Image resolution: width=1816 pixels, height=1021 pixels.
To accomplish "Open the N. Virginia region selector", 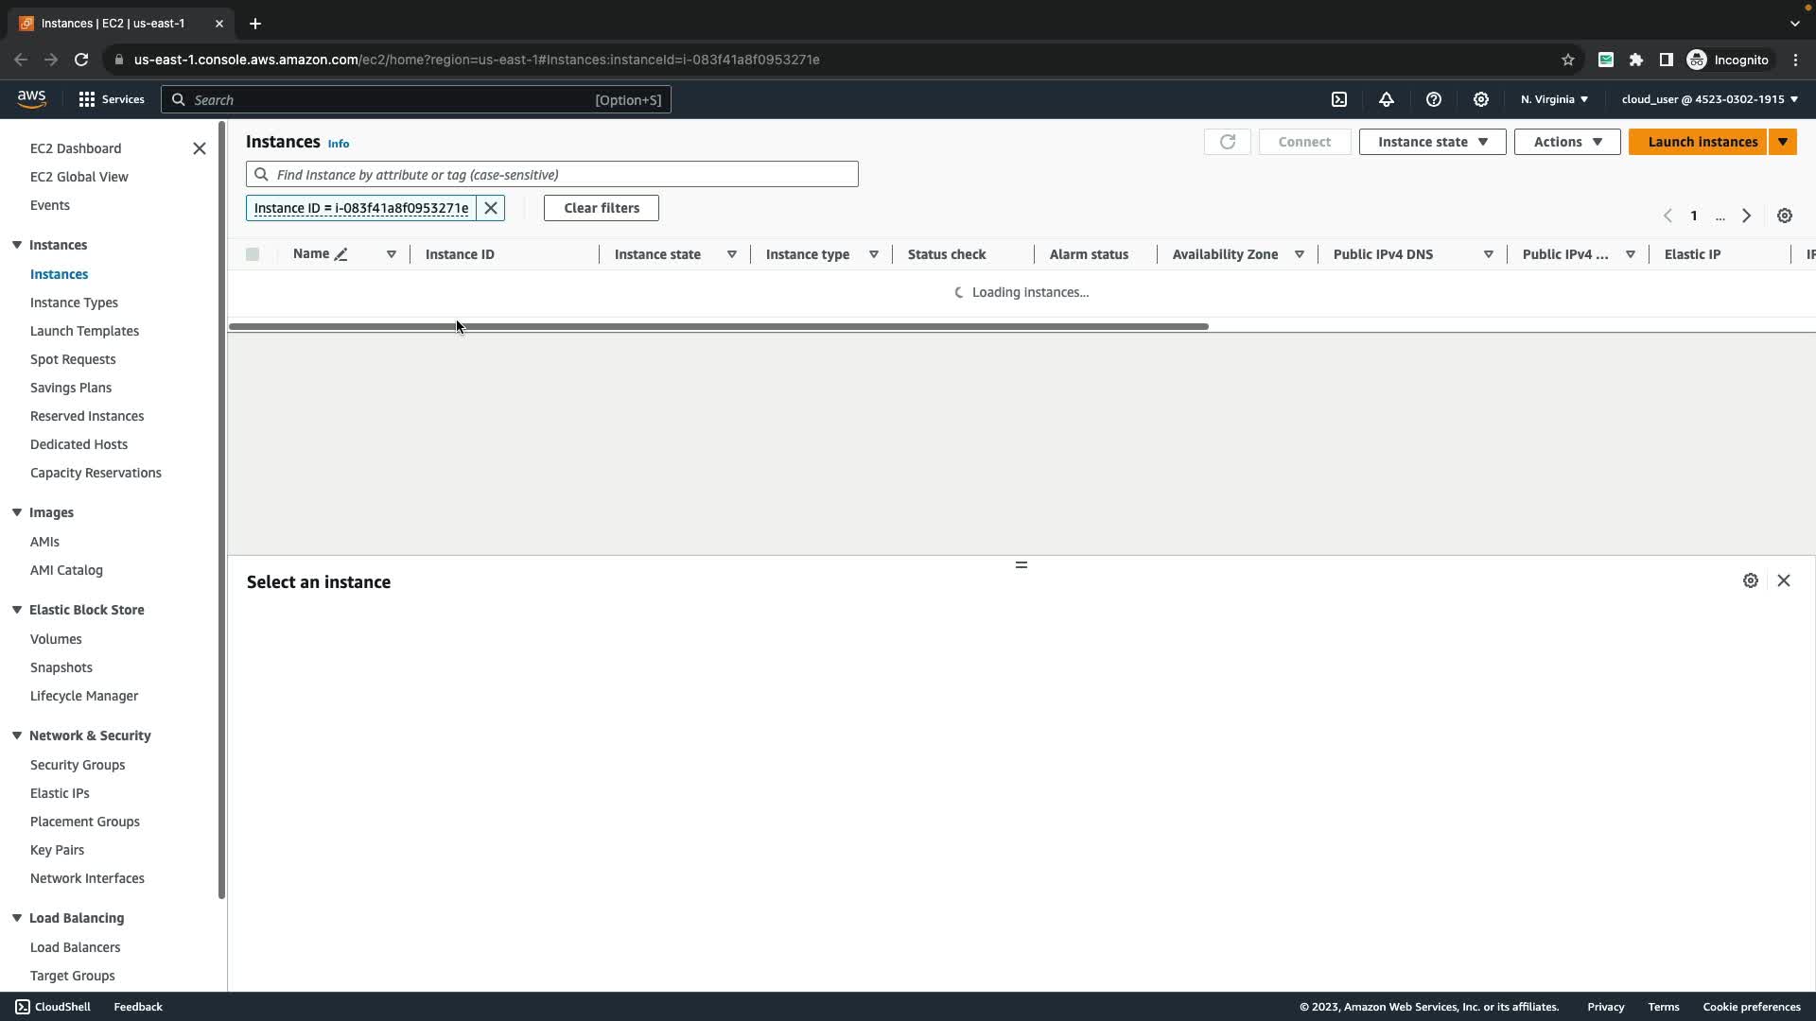I will coord(1554,99).
